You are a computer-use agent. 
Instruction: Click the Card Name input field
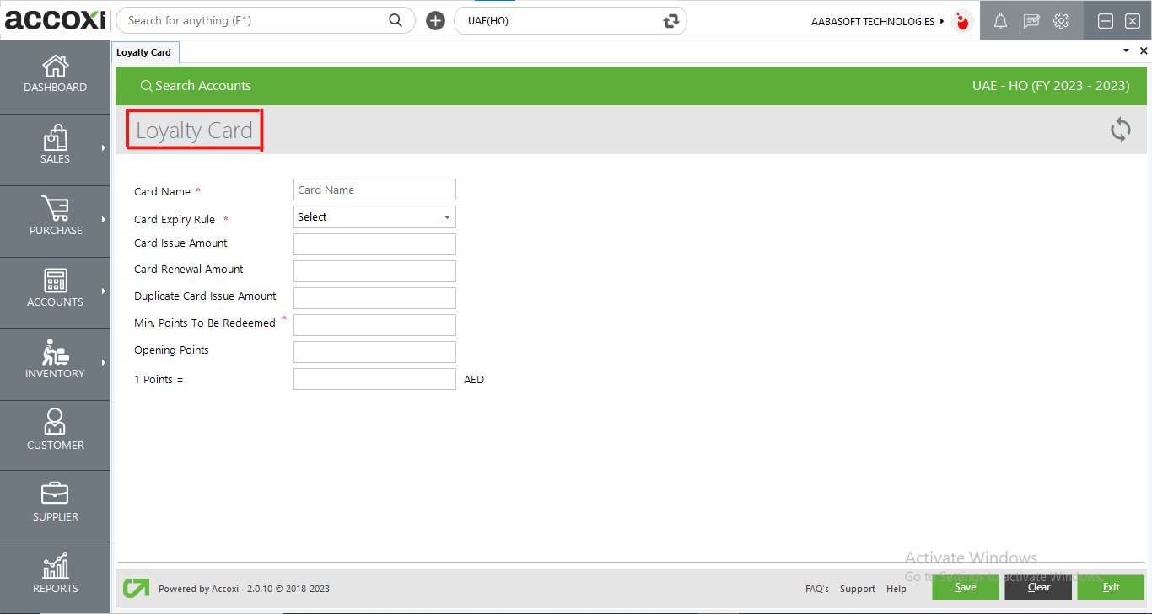pos(374,190)
